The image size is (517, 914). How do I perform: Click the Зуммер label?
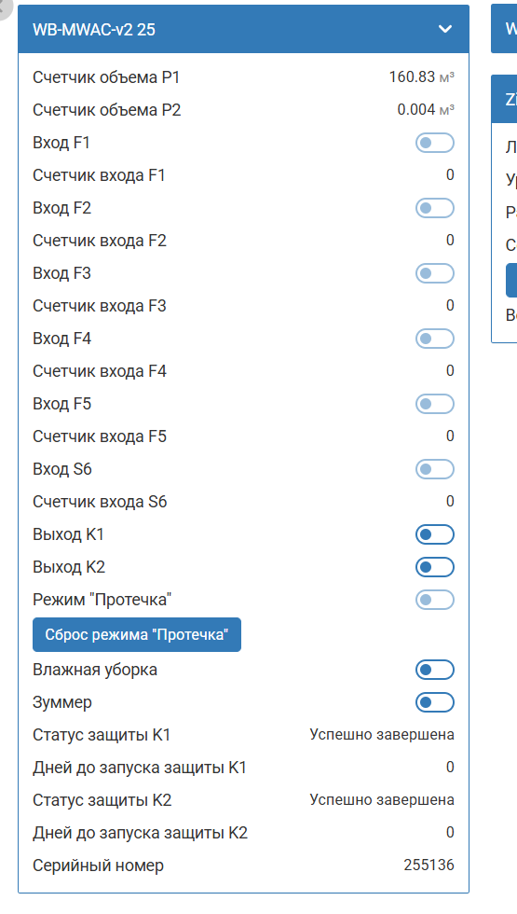(62, 702)
